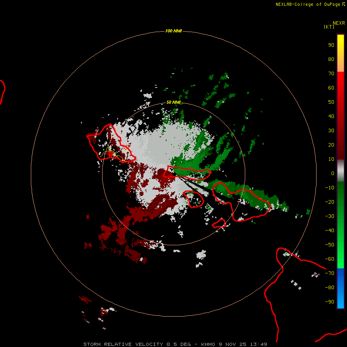Screen dimensions: 347x347
Task: Click the -50 value on the velocity scale
Action: (330, 245)
